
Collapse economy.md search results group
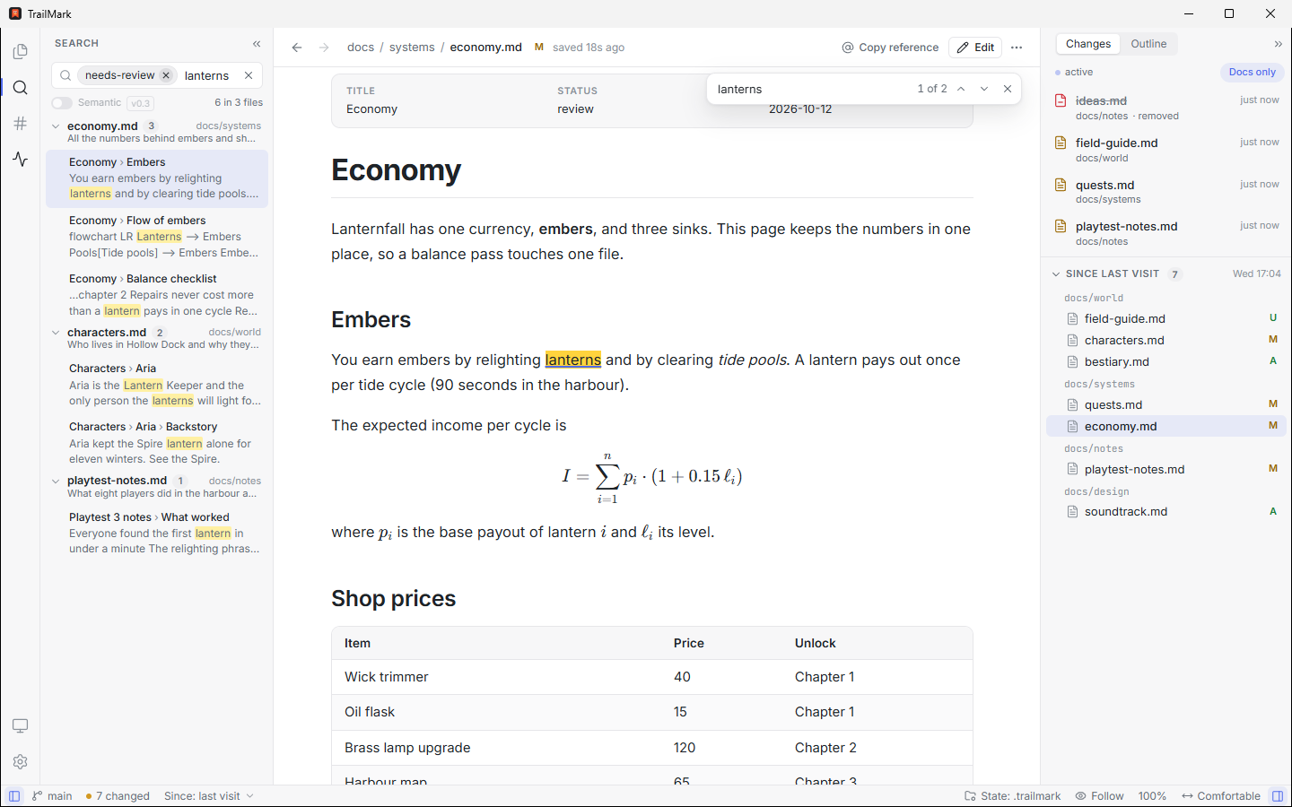coord(56,126)
